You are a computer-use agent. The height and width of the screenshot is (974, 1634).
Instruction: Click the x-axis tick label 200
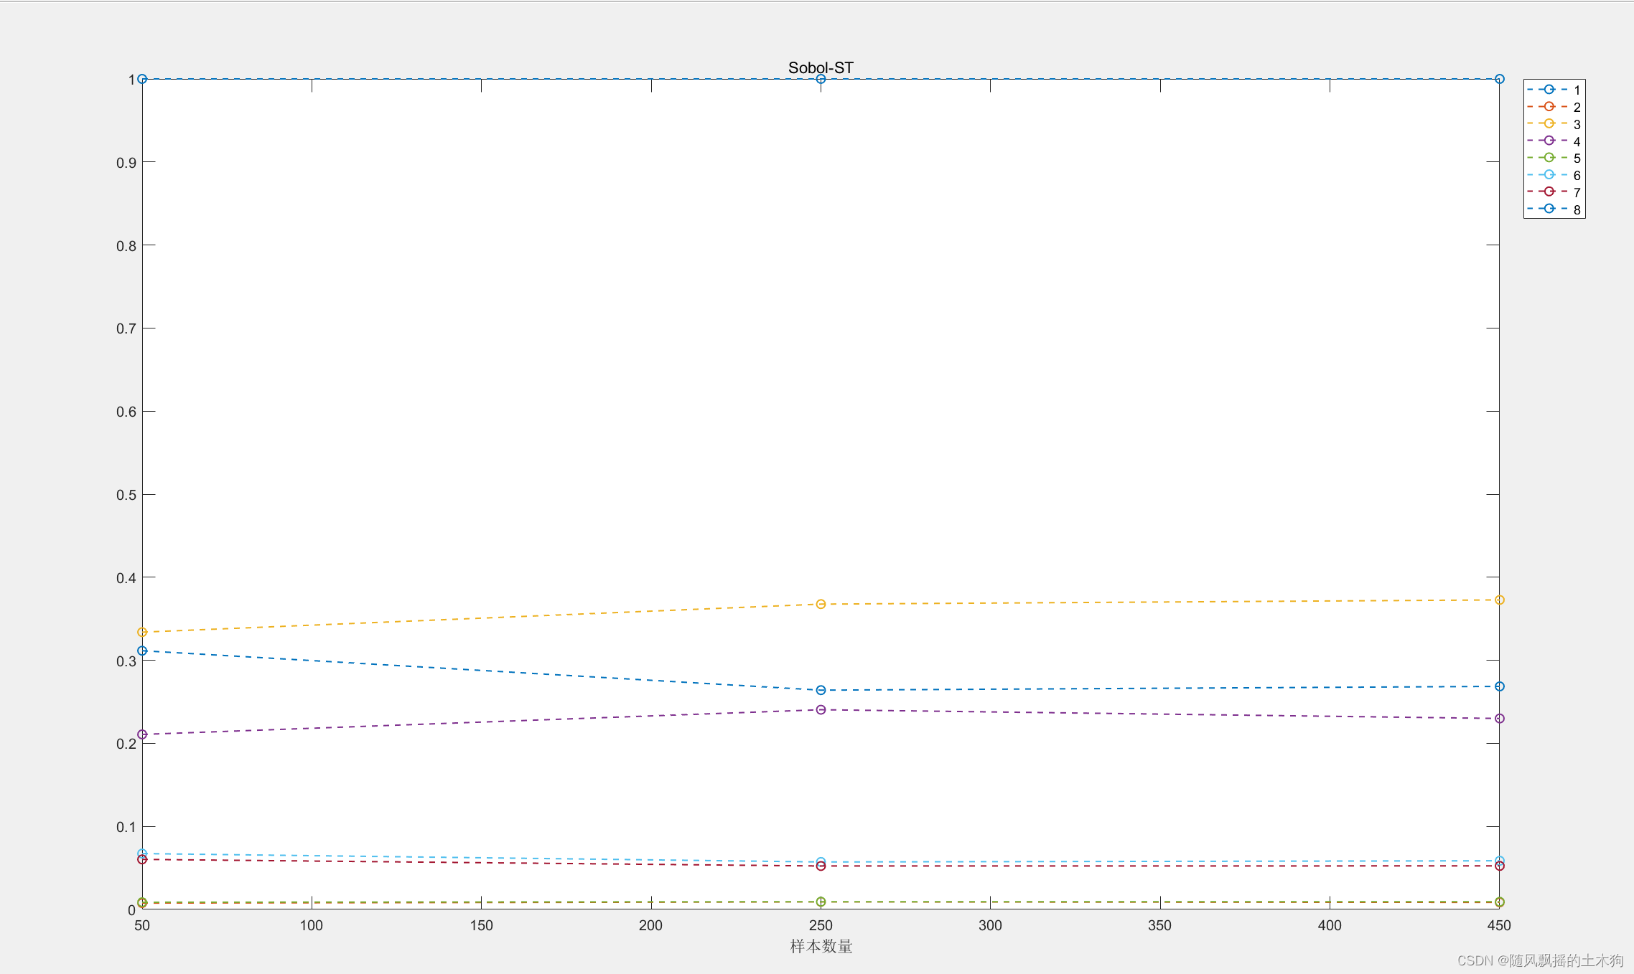650,925
